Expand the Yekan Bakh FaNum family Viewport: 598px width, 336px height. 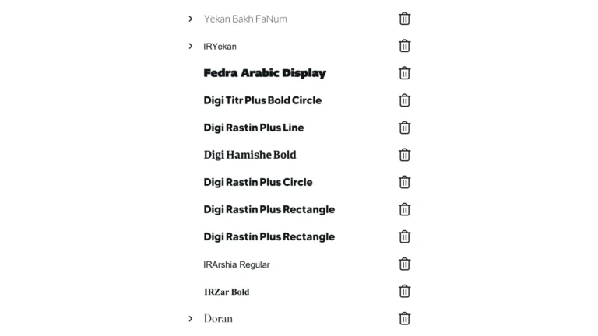click(x=190, y=19)
